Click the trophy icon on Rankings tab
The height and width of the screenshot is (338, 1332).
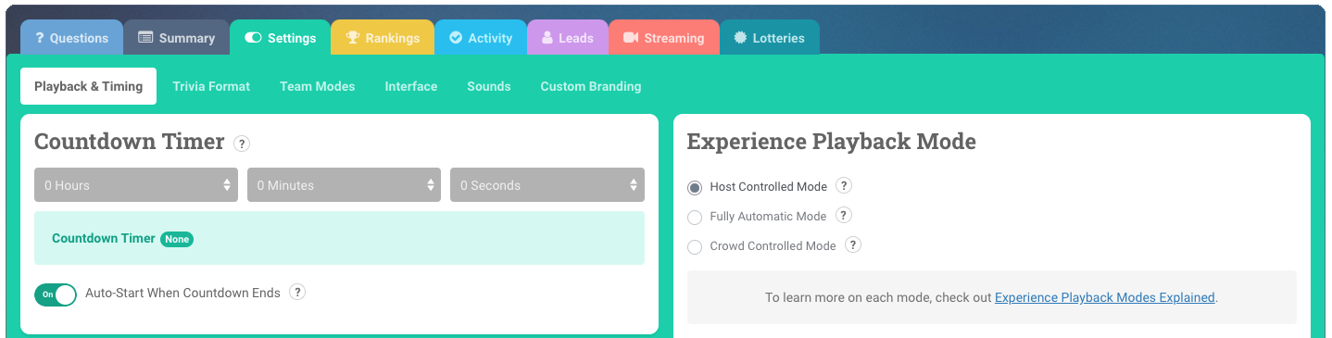pyautogui.click(x=353, y=38)
